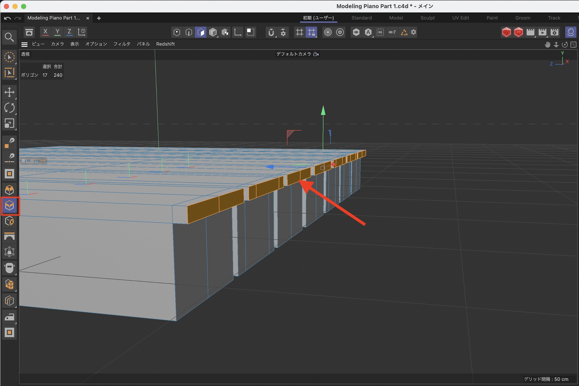Open Edit Render Settings clapperboard icon
This screenshot has height=386, width=579.
point(554,32)
